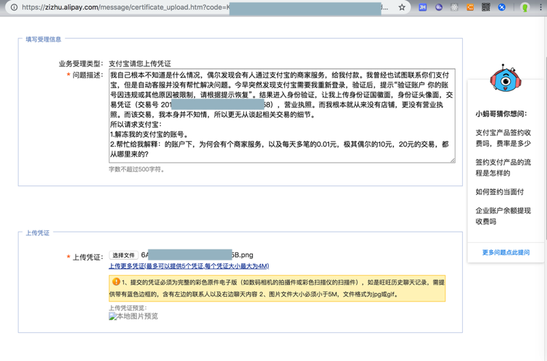Open 签约支付产品的流程是怎样的 question
The image size is (547, 361).
click(503, 168)
